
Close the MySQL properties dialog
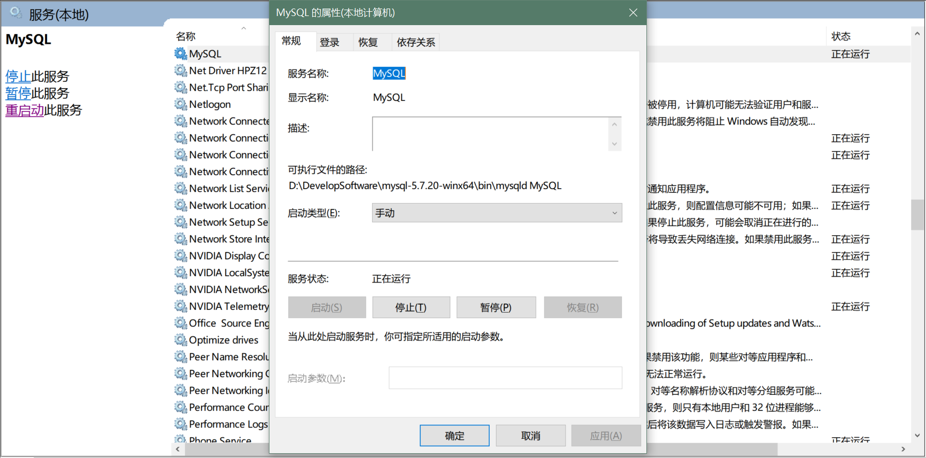633,12
